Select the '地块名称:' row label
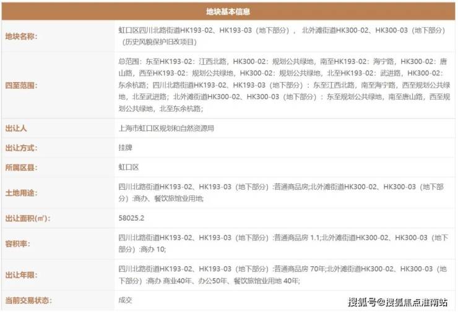The image size is (458, 312). tap(21, 36)
